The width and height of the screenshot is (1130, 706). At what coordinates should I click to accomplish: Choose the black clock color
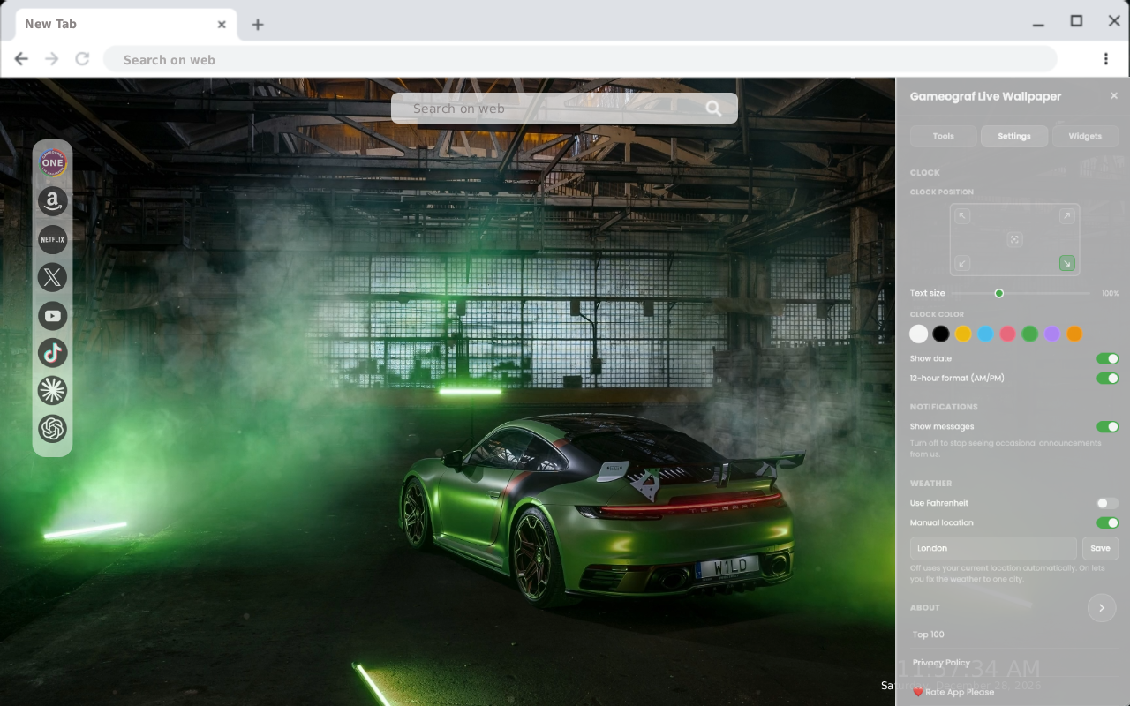point(941,334)
